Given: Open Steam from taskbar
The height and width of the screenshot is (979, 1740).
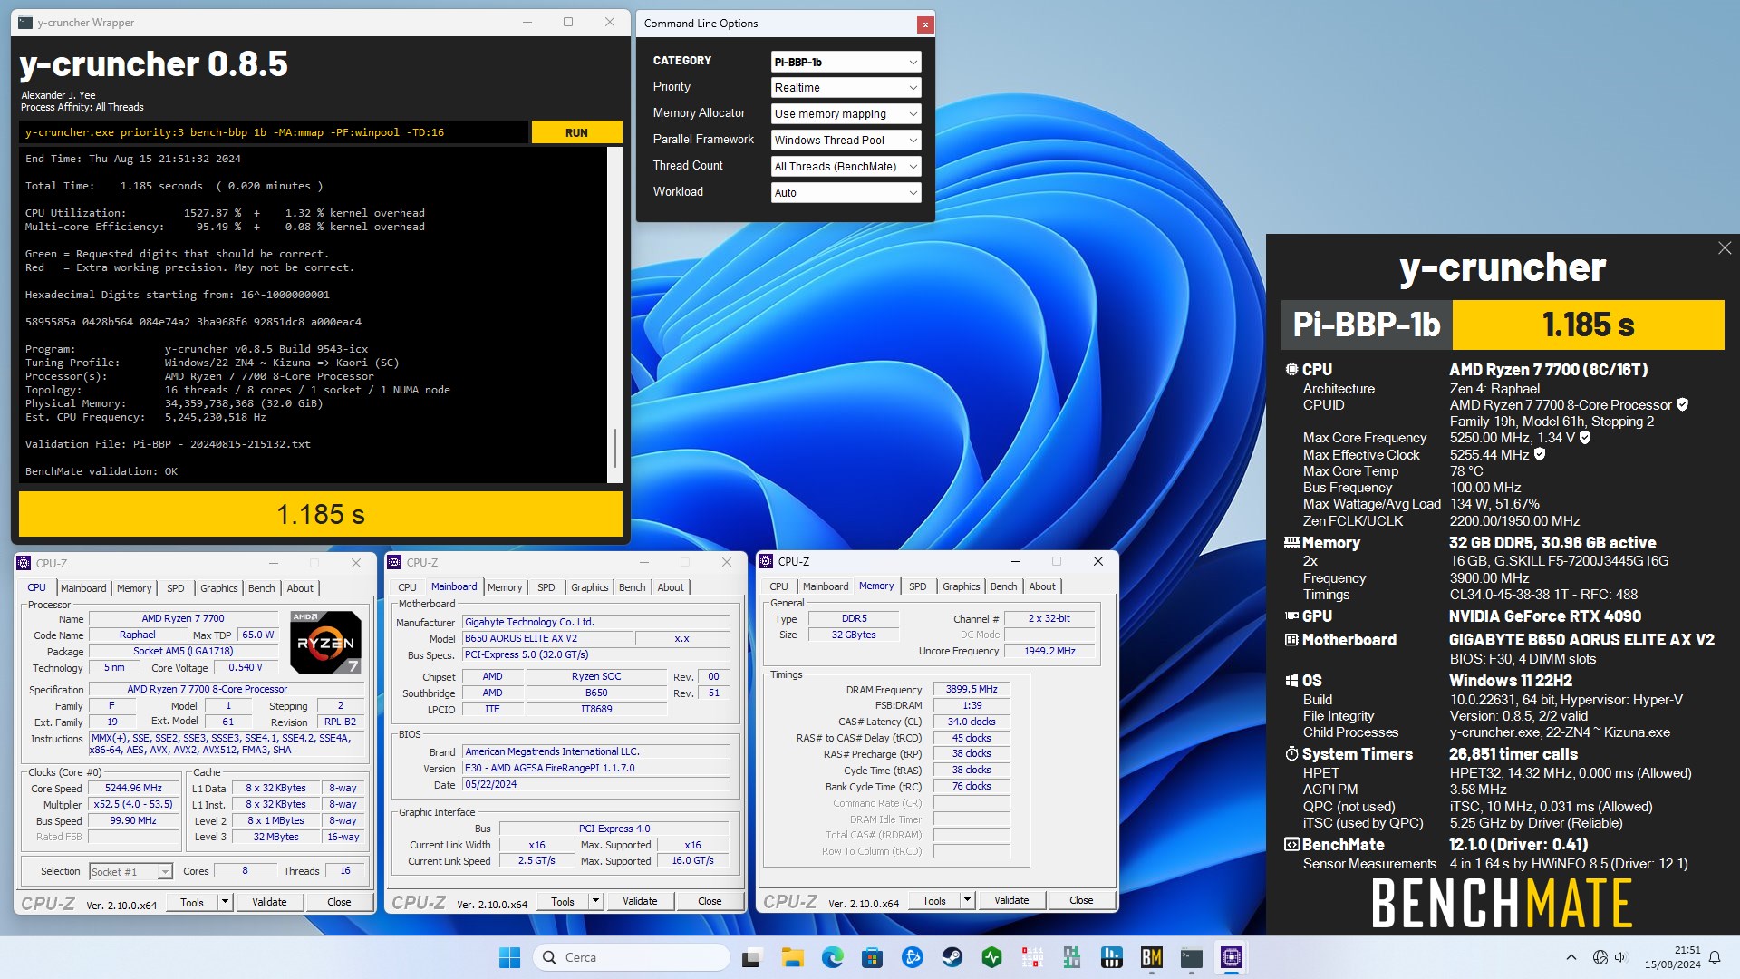Looking at the screenshot, I should [x=952, y=957].
